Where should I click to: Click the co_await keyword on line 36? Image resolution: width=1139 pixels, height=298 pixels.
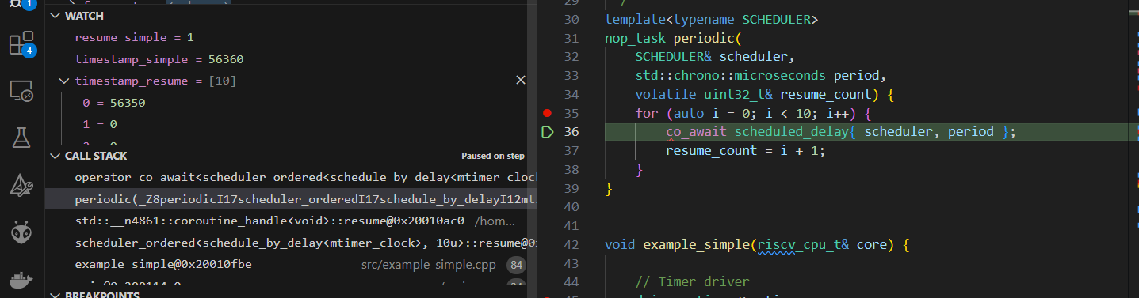coord(697,131)
